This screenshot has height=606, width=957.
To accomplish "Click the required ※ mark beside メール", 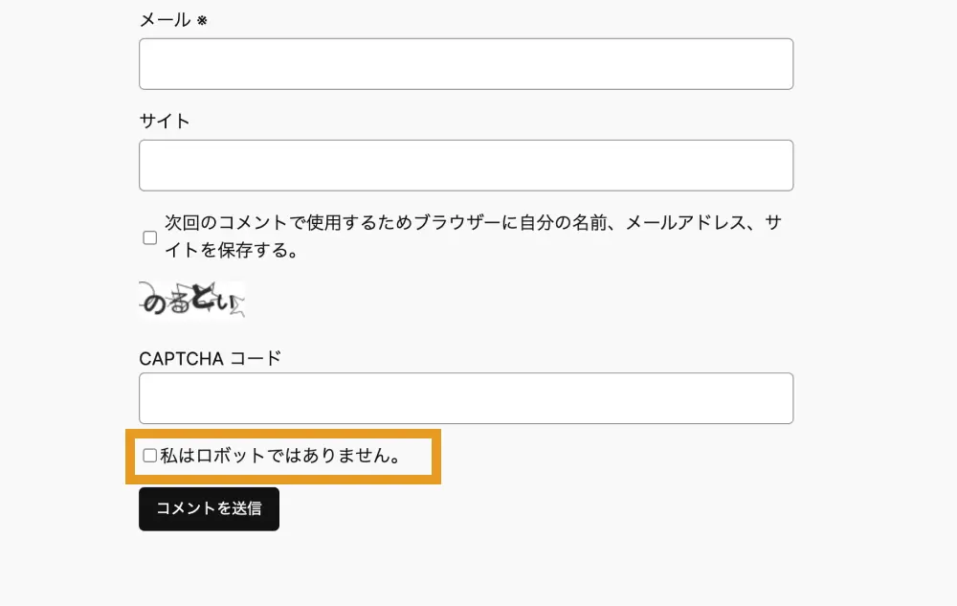I will (202, 20).
